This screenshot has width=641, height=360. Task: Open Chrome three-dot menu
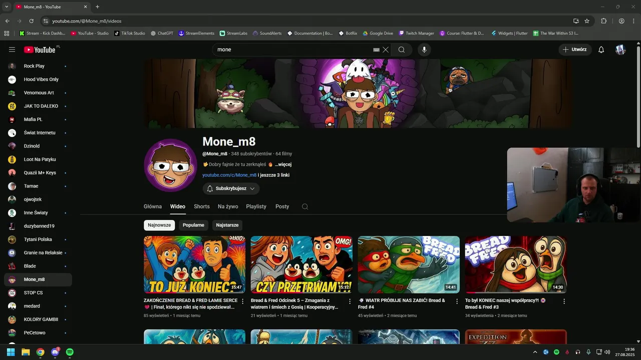click(x=633, y=21)
